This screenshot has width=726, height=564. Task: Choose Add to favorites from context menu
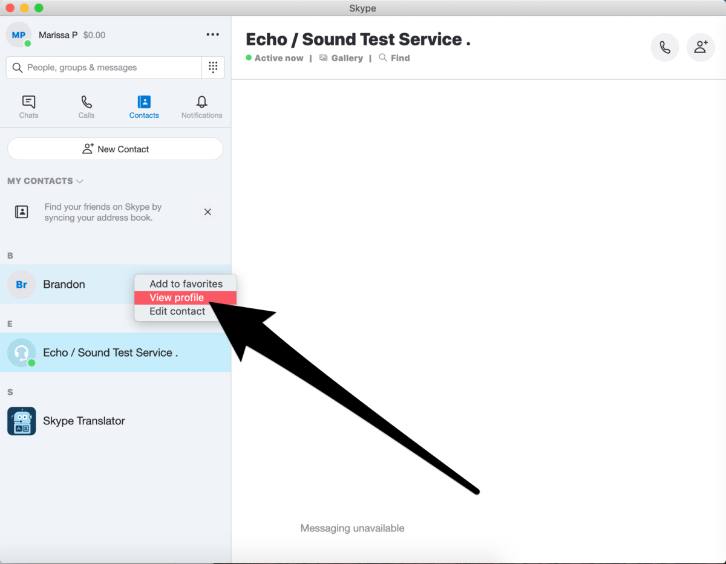(186, 284)
